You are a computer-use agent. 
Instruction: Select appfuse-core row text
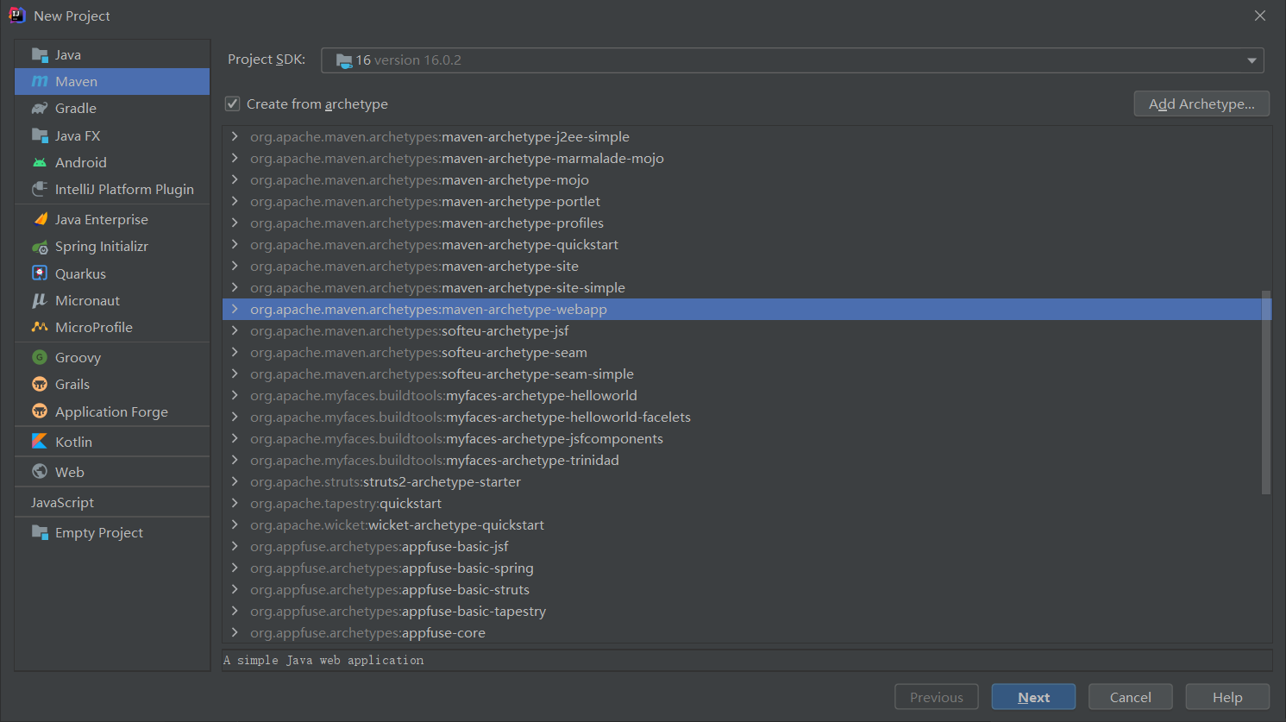pyautogui.click(x=367, y=632)
